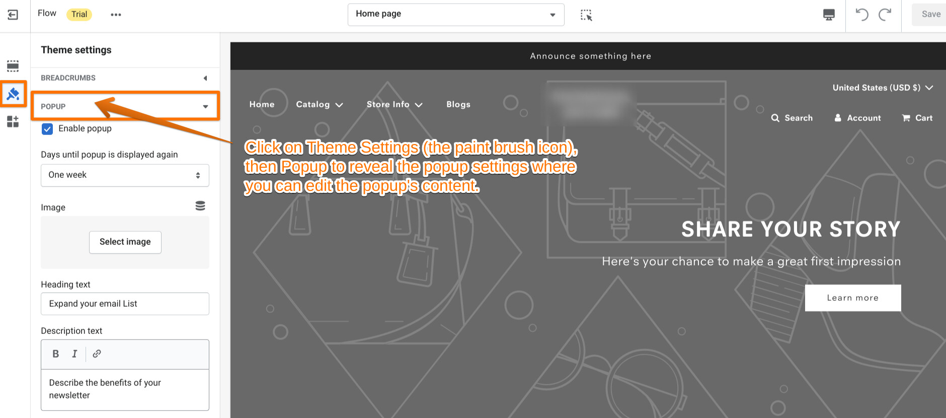Toggle the inspector selection tool

coord(586,15)
